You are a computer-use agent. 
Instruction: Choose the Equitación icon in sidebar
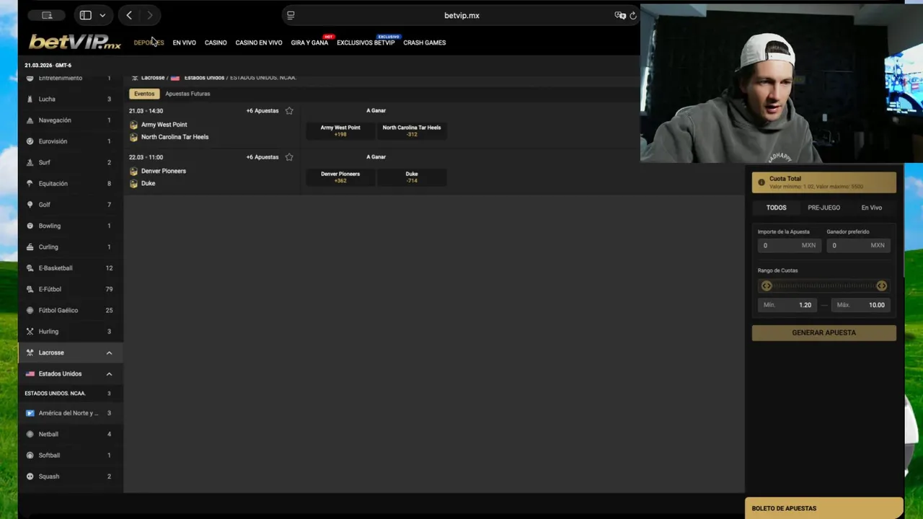click(30, 184)
